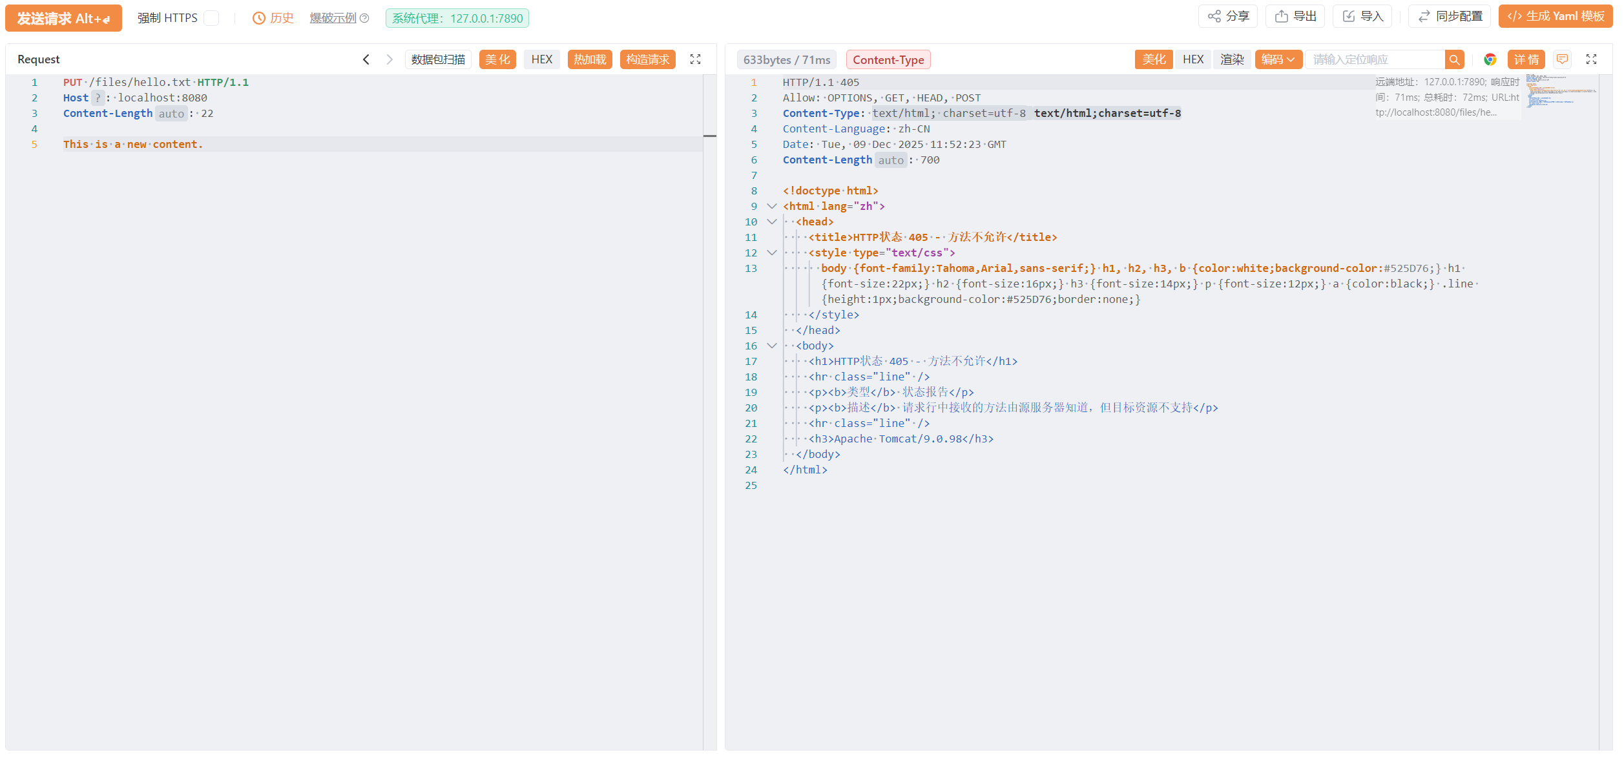This screenshot has height=757, width=1624.
Task: Collapse the body tag fold arrow
Action: (x=771, y=346)
